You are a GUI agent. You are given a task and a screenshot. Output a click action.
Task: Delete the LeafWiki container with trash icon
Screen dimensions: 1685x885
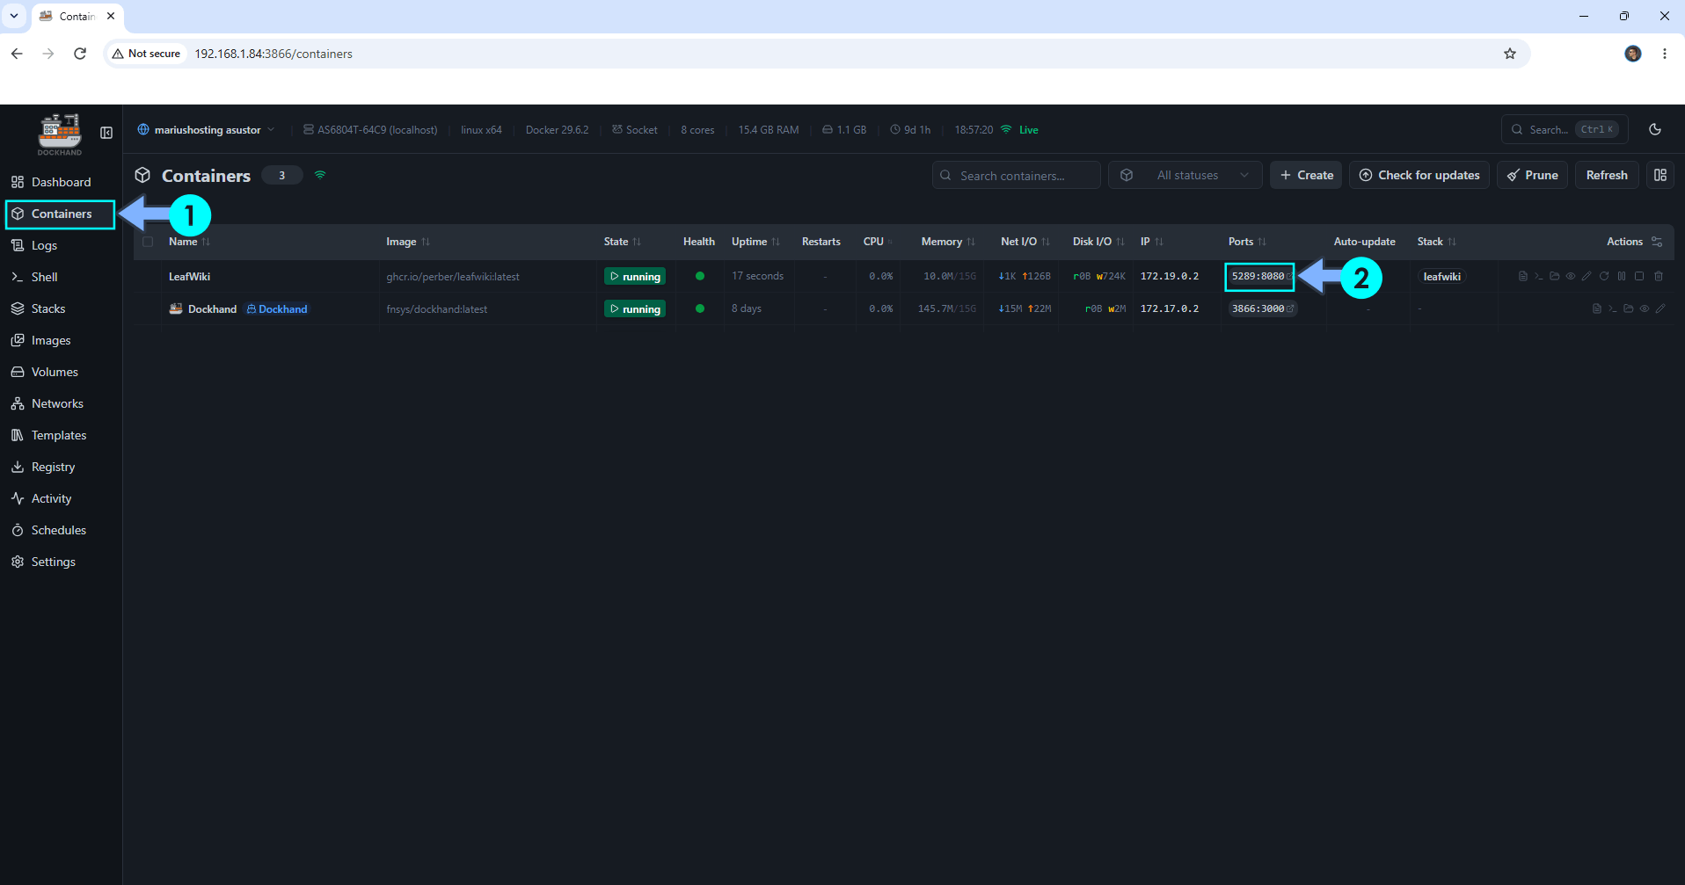(1659, 276)
